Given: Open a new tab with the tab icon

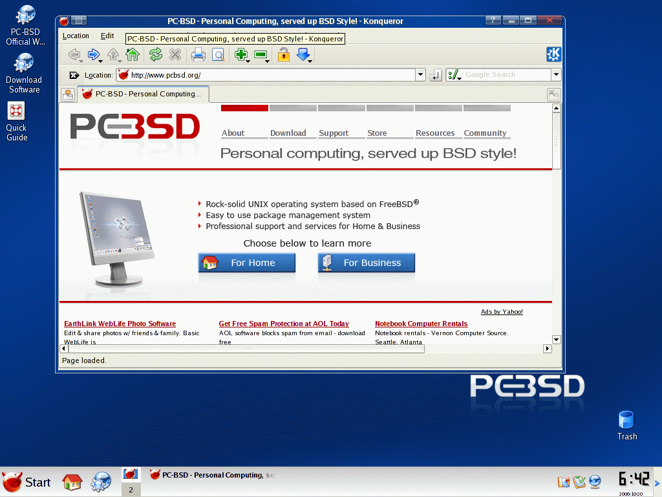Looking at the screenshot, I should pyautogui.click(x=68, y=94).
